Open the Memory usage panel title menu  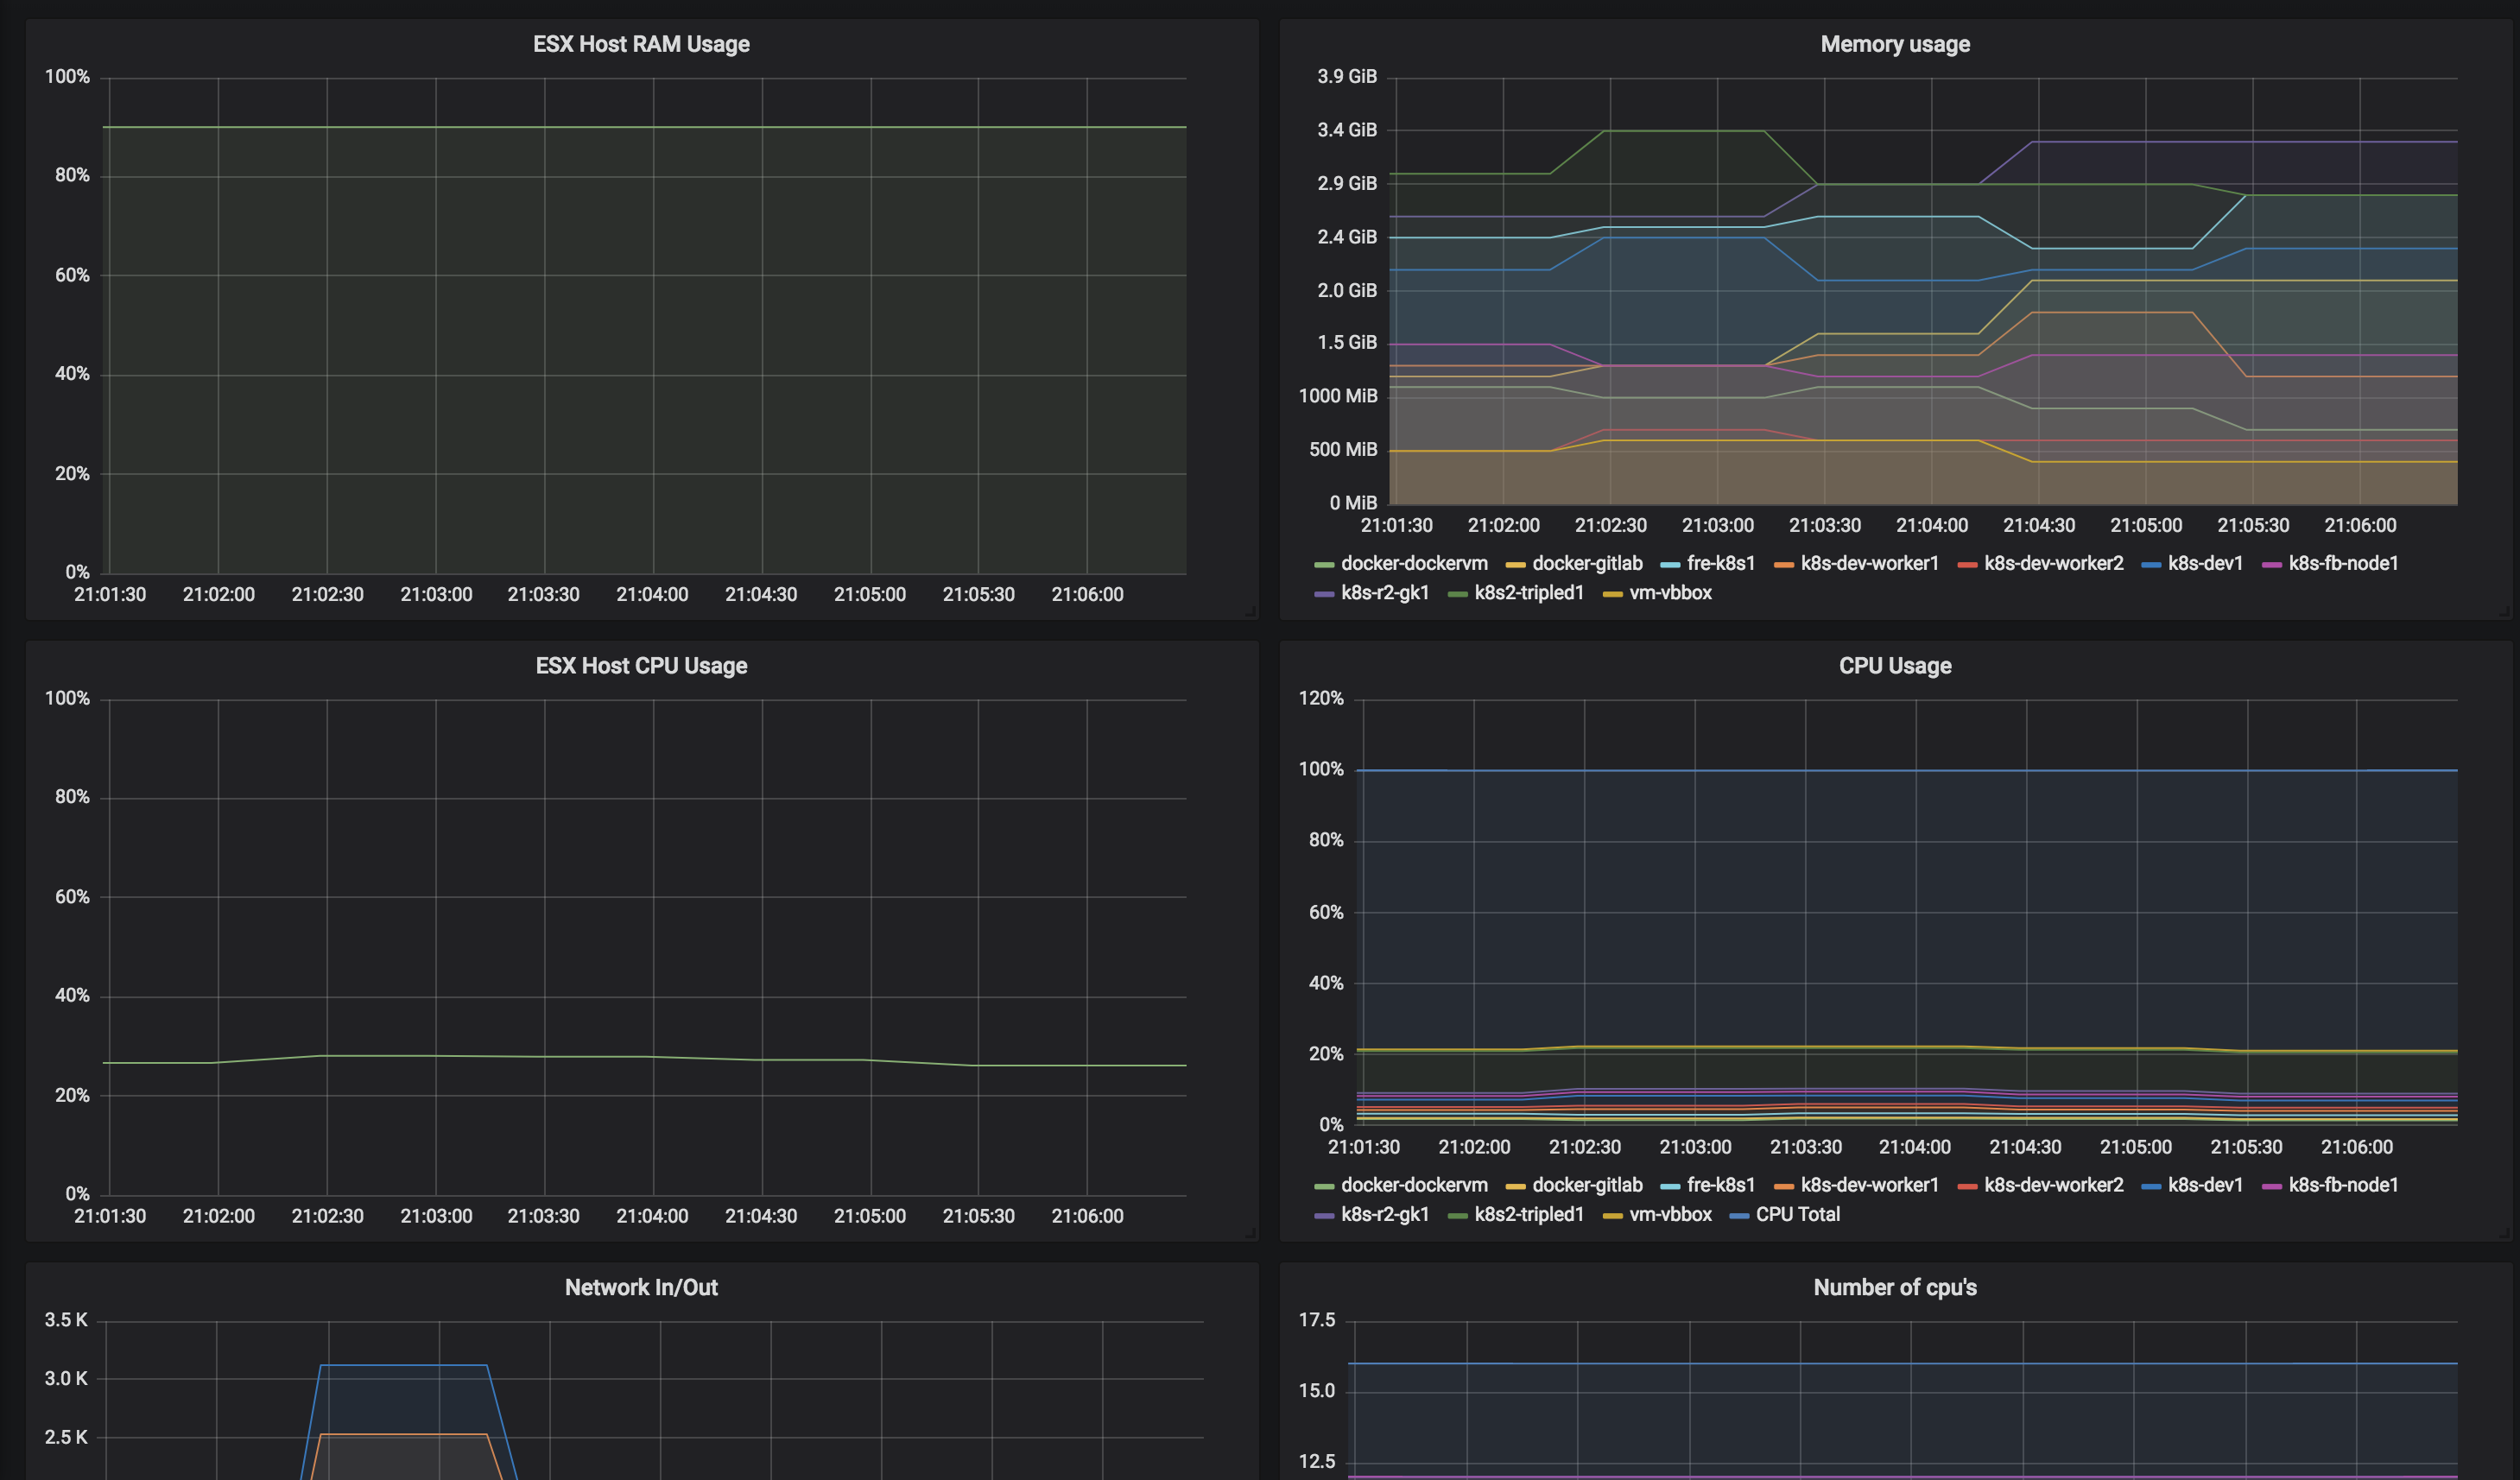(x=1894, y=44)
